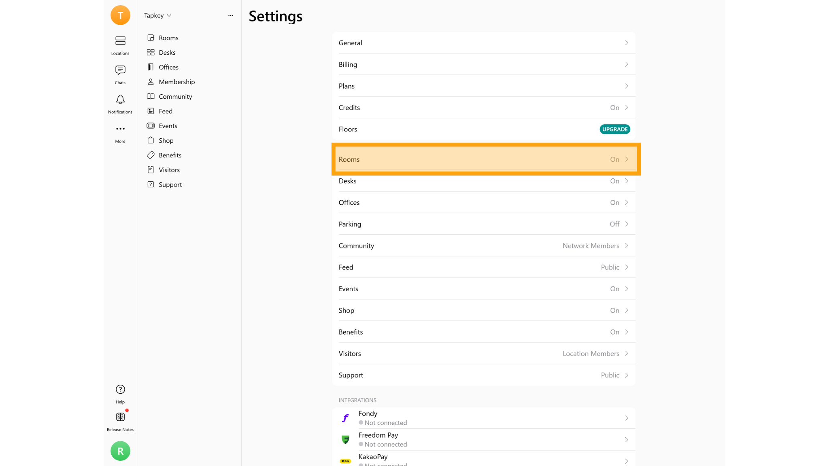Open Credits settings chevron
This screenshot has width=829, height=466.
tap(627, 108)
